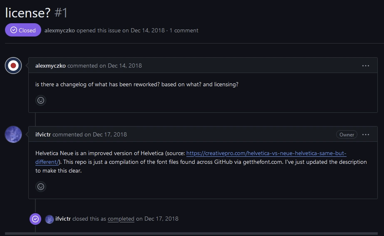This screenshot has width=384, height=236.
Task: Click the purple checkmark icon on the closed event
Action: point(35,219)
